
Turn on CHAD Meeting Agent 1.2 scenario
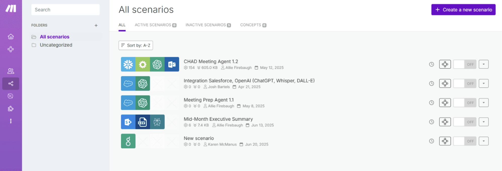tap(465, 64)
